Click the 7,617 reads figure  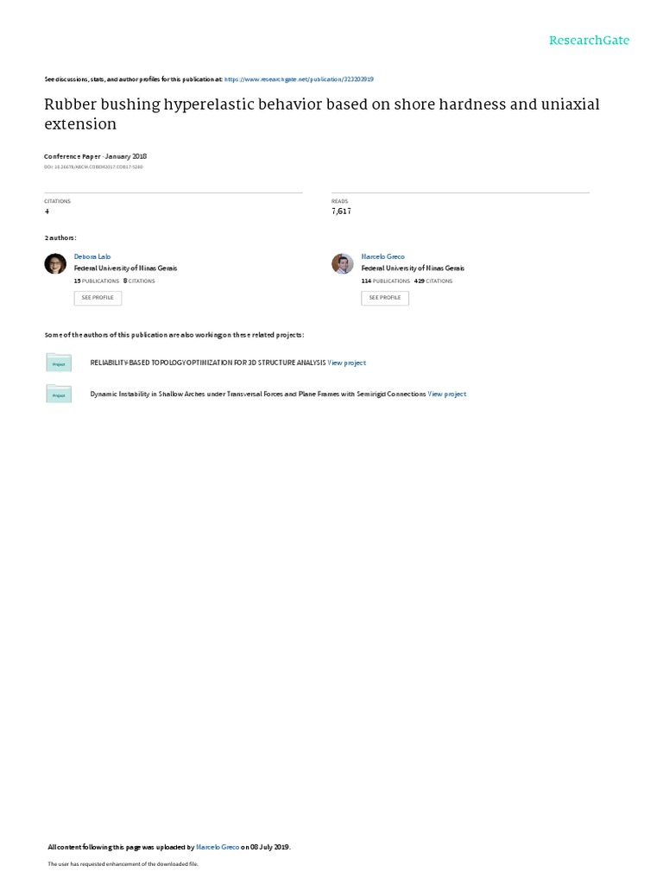click(x=341, y=212)
